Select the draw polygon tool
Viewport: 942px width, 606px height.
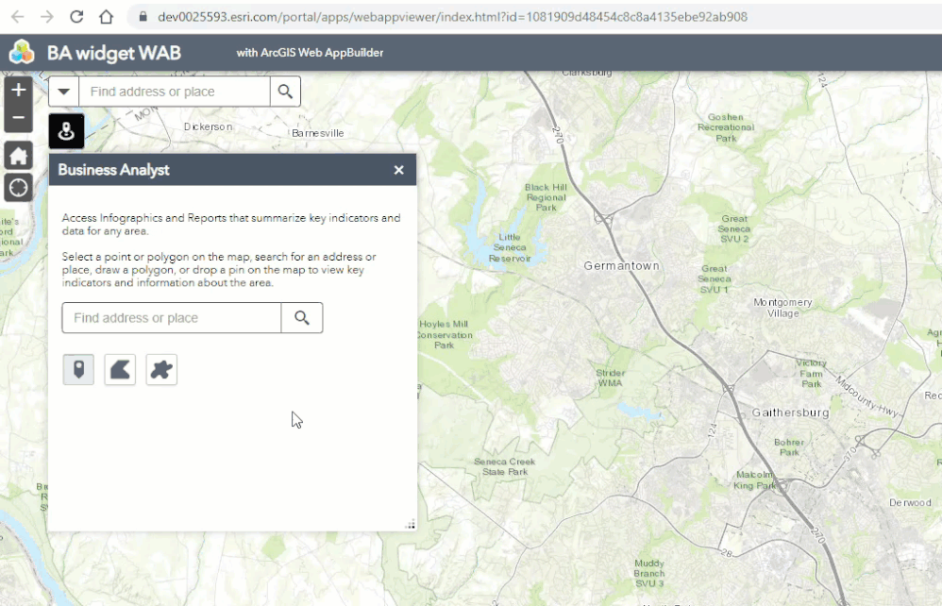pos(120,369)
